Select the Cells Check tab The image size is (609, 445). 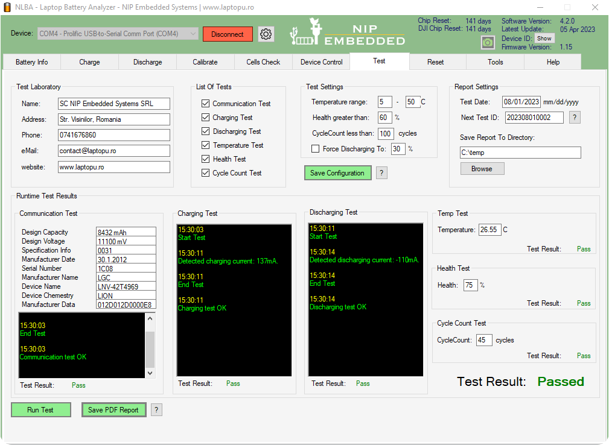pyautogui.click(x=263, y=62)
